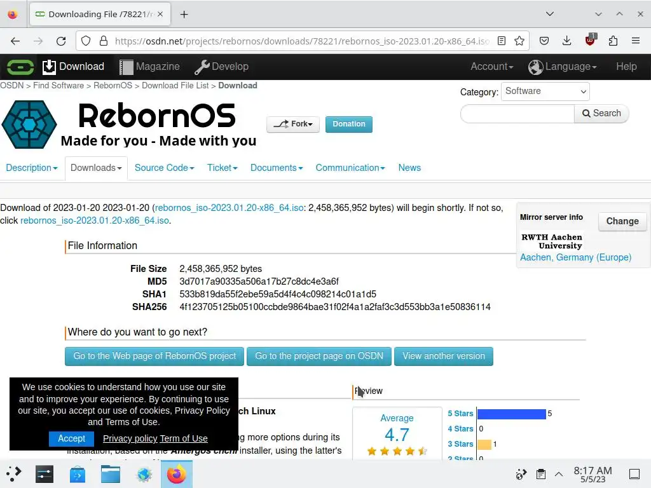Click the show desktop icon

point(634,474)
